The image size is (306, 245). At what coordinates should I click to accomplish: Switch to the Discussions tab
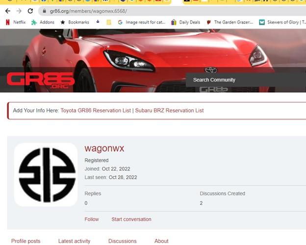coord(122,241)
